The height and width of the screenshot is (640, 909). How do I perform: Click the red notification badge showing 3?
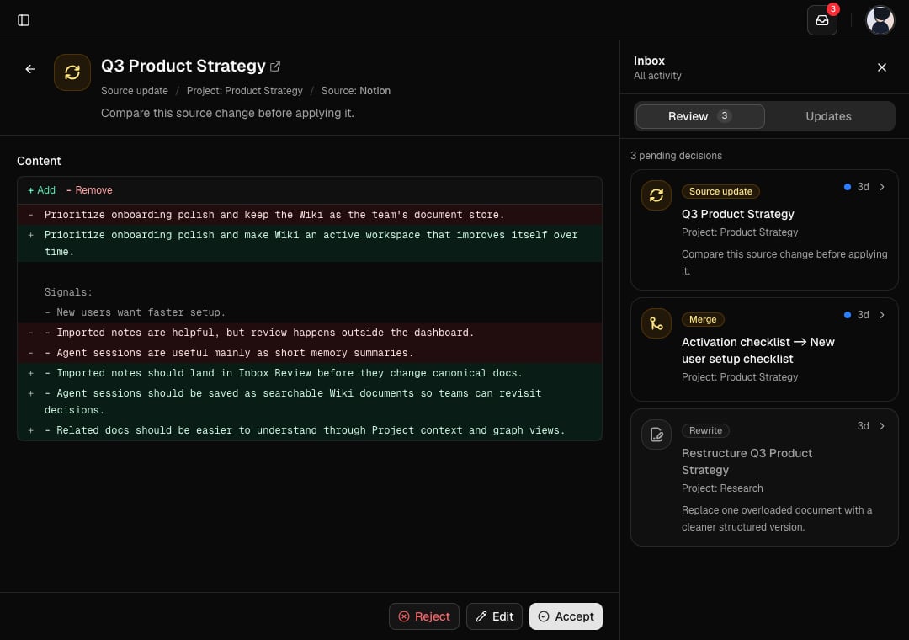[832, 8]
